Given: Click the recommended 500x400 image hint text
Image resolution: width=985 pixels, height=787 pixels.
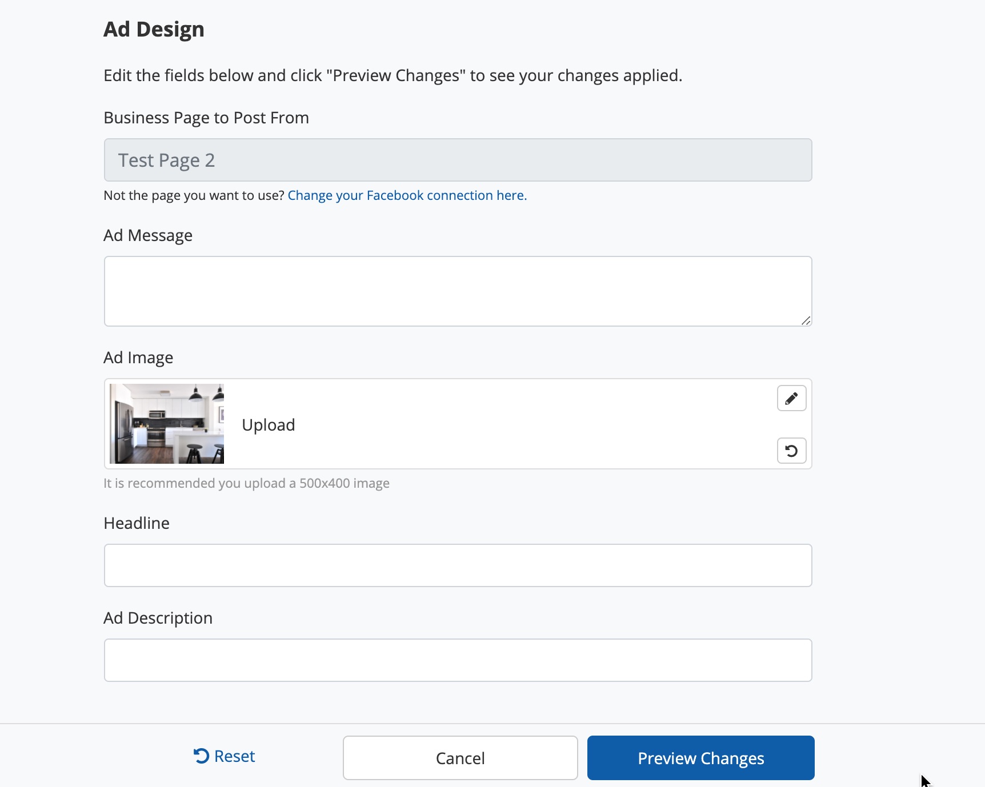Looking at the screenshot, I should 246,483.
